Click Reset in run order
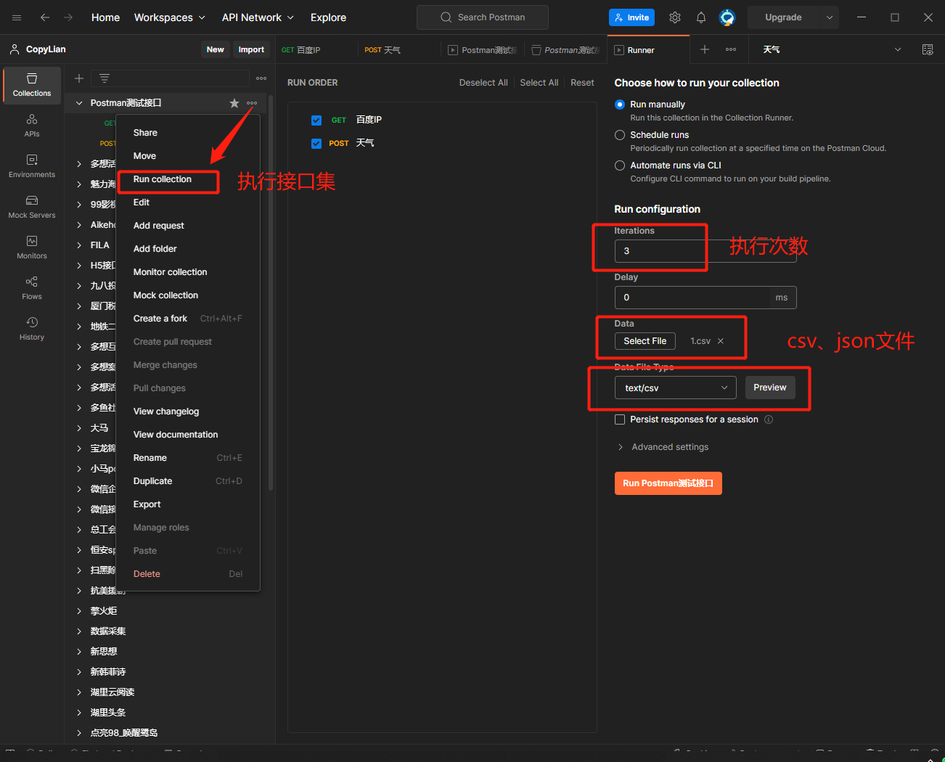The image size is (945, 762). pos(582,83)
